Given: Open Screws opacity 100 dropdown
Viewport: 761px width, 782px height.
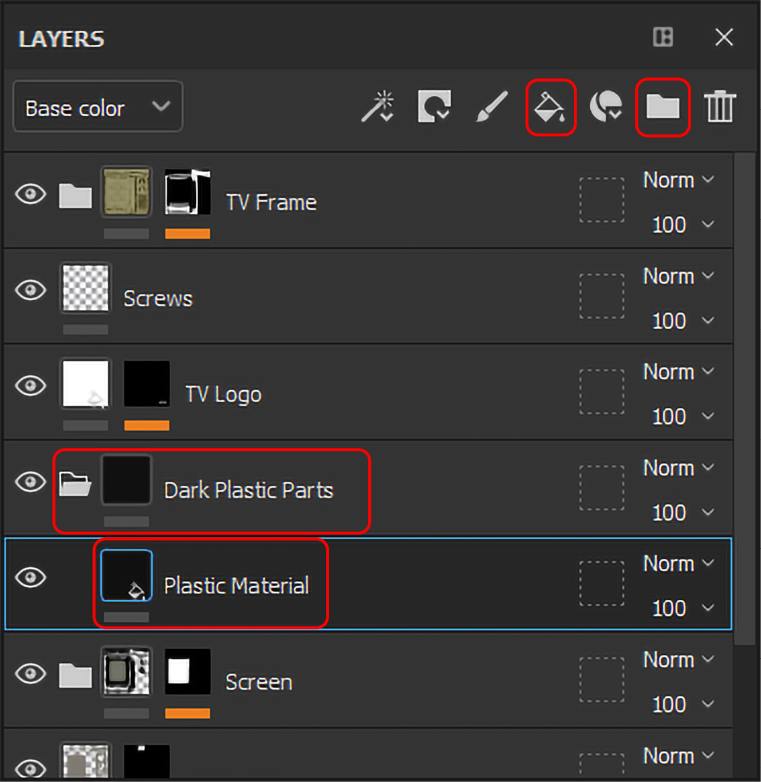Looking at the screenshot, I should point(683,321).
